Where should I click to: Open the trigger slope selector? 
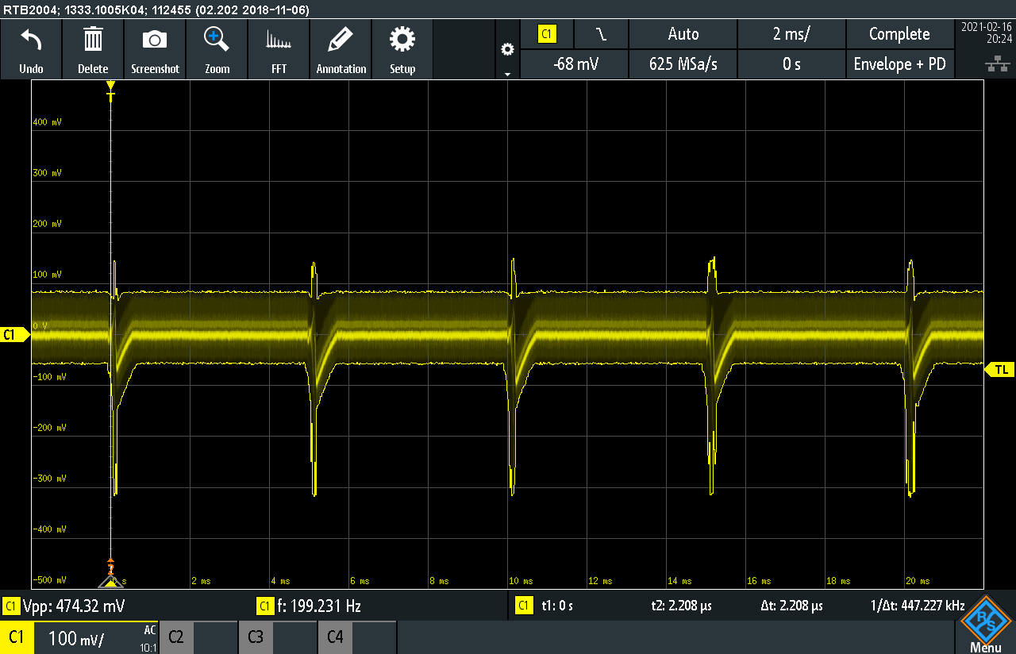pyautogui.click(x=600, y=34)
